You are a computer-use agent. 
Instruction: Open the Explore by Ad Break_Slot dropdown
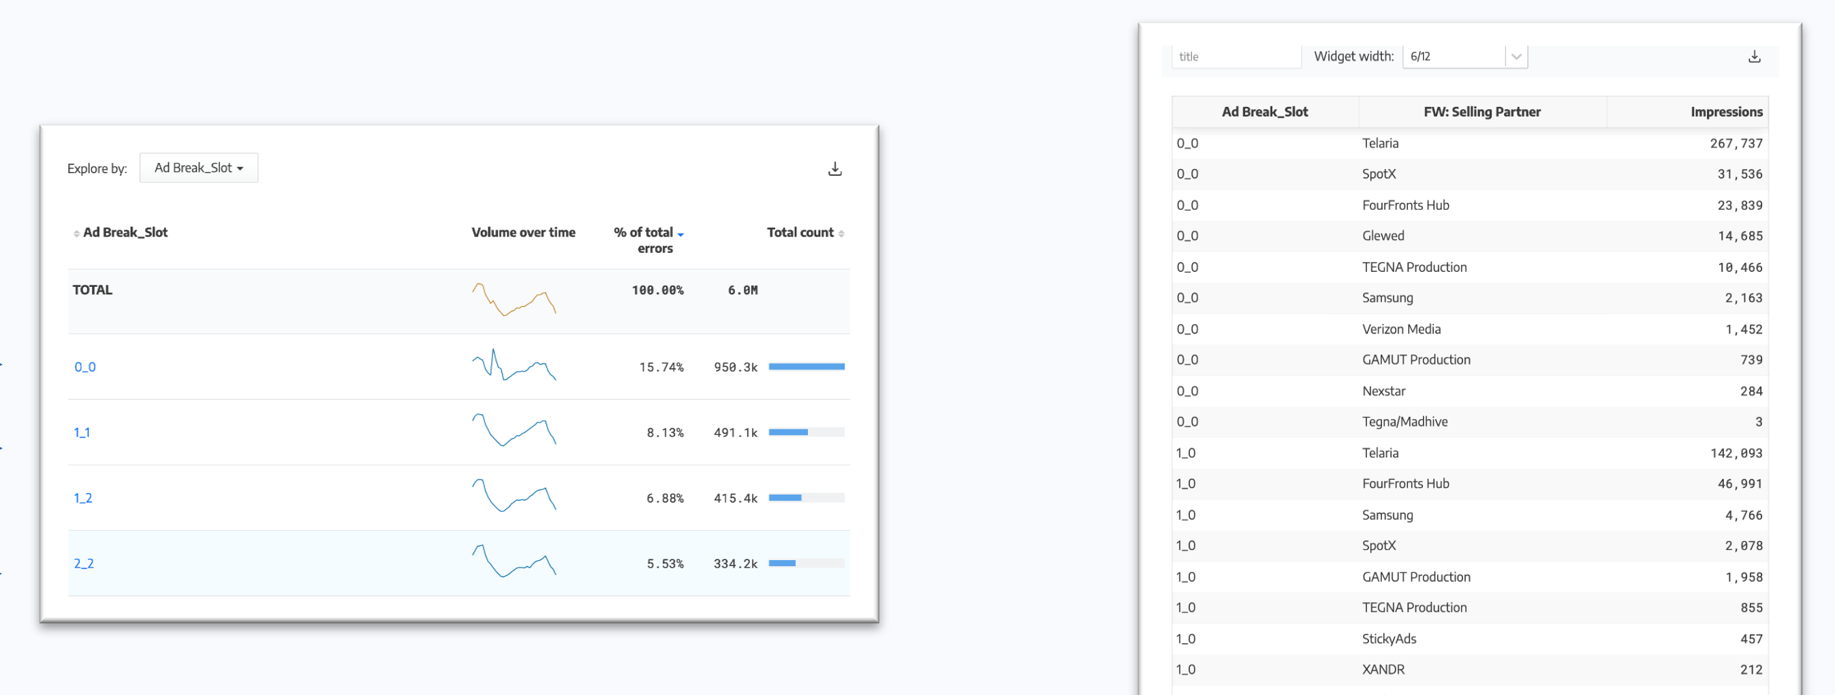[199, 168]
